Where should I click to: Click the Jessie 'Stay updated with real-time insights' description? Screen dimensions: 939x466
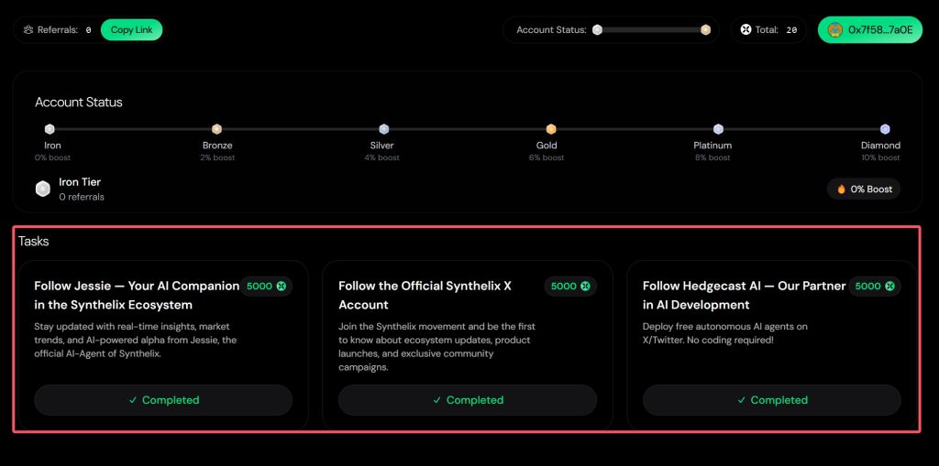pyautogui.click(x=136, y=340)
